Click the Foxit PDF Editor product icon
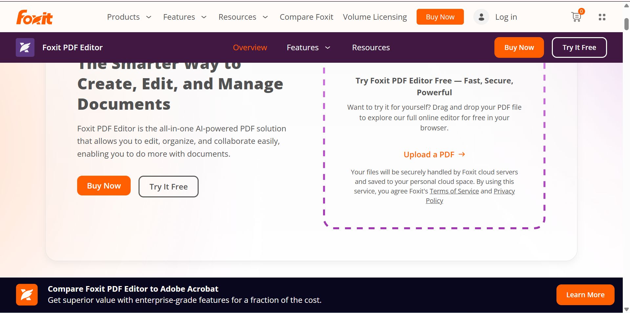Image resolution: width=630 pixels, height=313 pixels. click(x=25, y=48)
